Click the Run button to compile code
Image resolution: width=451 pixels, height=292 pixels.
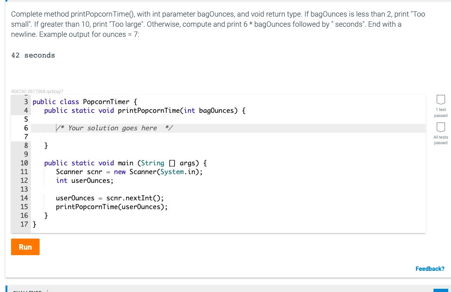click(25, 246)
